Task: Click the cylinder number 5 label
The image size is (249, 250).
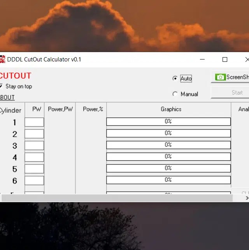Action: tap(15, 169)
